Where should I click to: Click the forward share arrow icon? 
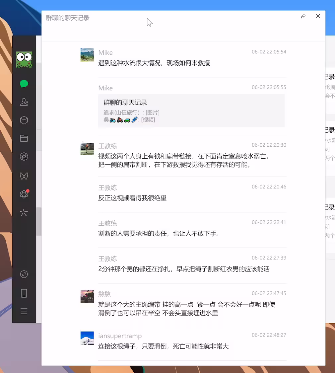point(303,16)
